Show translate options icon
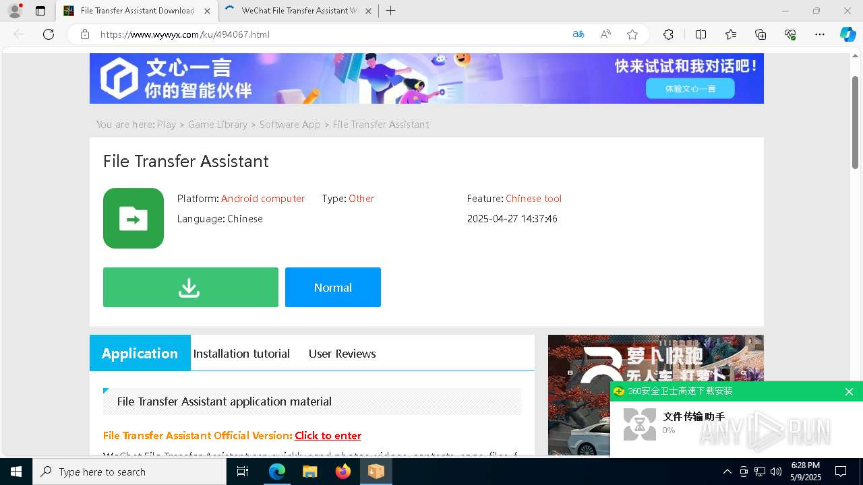The image size is (863, 485). click(x=578, y=34)
